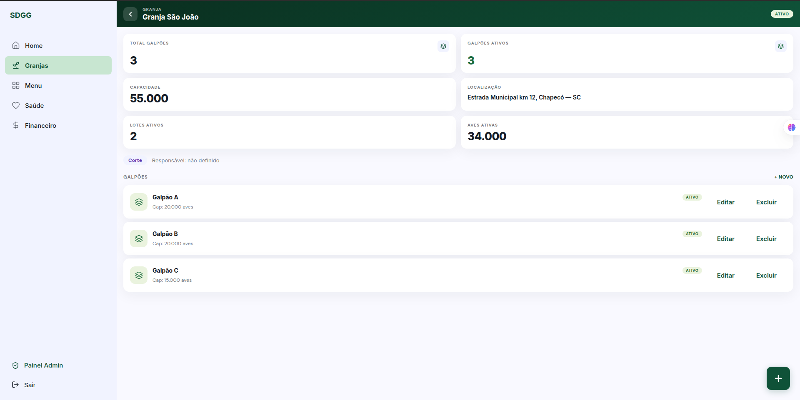
Task: Click Sair to log out
Action: click(58, 385)
